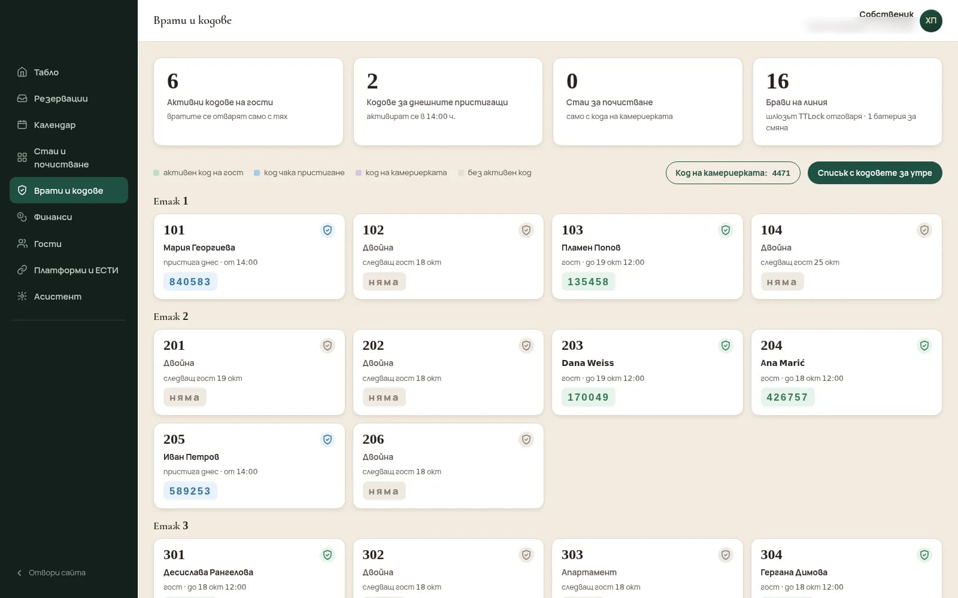Click guest name Мария Георгиева
958x598 pixels.
(199, 248)
